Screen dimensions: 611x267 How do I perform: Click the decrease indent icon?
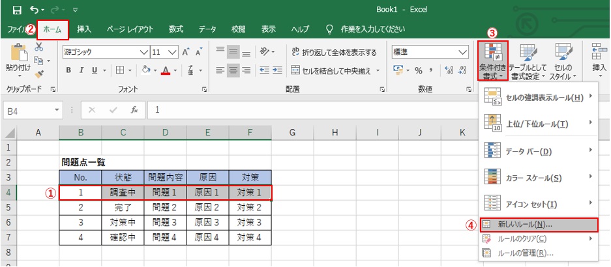click(x=265, y=70)
